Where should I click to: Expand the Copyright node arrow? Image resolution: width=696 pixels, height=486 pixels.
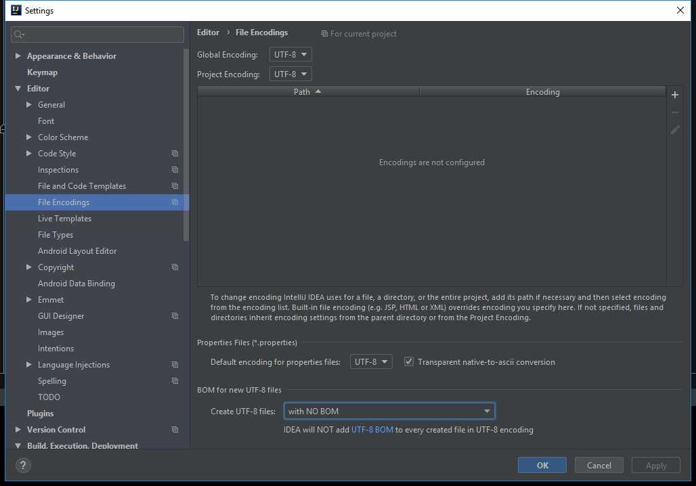(x=29, y=267)
